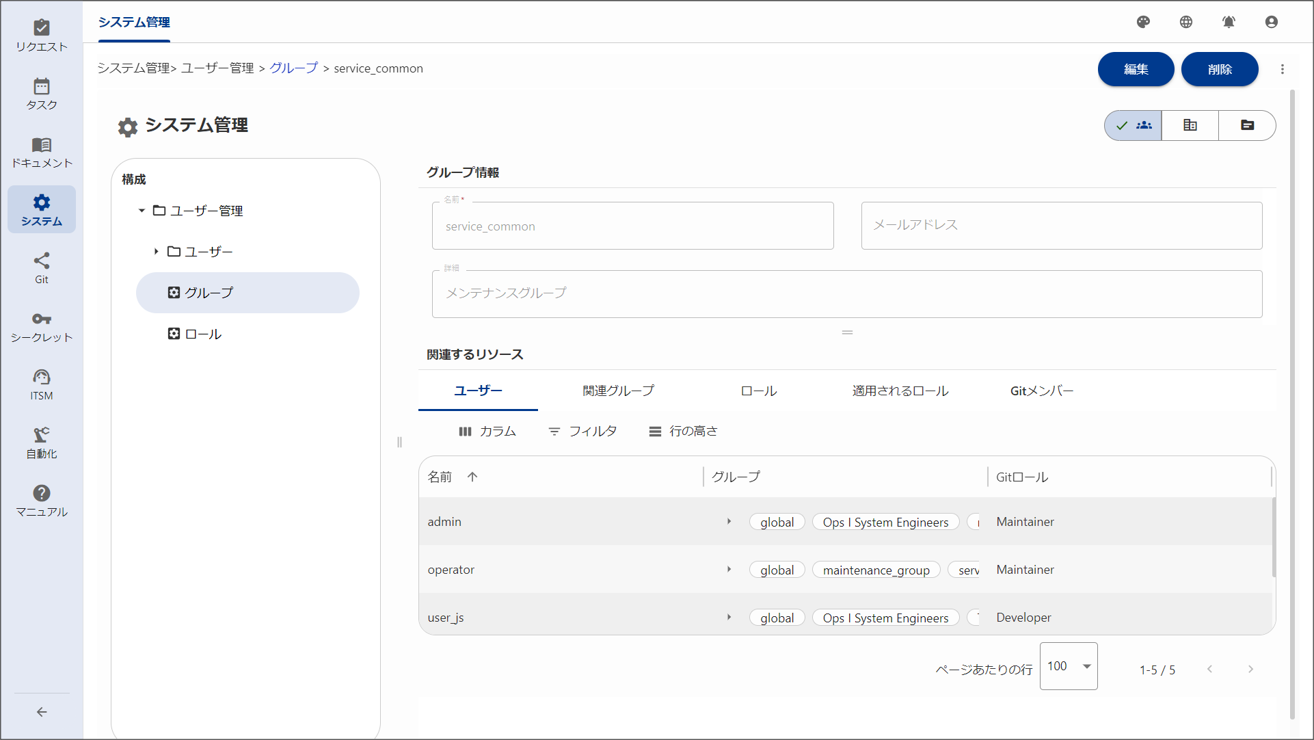Select the ロール tree item
This screenshot has width=1314, height=740.
coord(247,334)
